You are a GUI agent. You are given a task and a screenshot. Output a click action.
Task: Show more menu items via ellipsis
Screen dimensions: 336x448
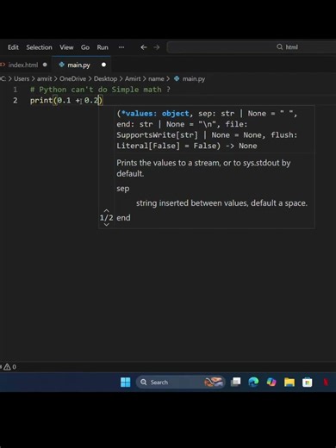pos(121,47)
